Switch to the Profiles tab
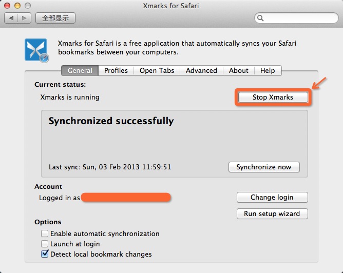Image resolution: width=343 pixels, height=273 pixels. [116, 70]
